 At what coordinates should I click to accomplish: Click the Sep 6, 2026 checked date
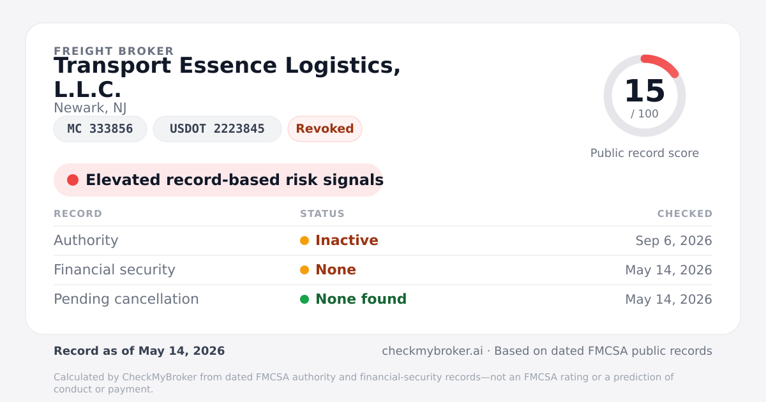pyautogui.click(x=673, y=241)
